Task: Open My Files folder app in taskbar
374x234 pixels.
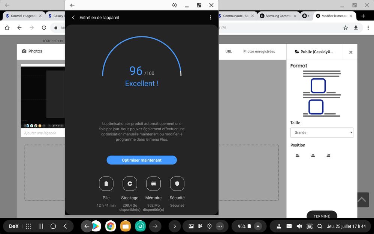Action: tap(126, 226)
